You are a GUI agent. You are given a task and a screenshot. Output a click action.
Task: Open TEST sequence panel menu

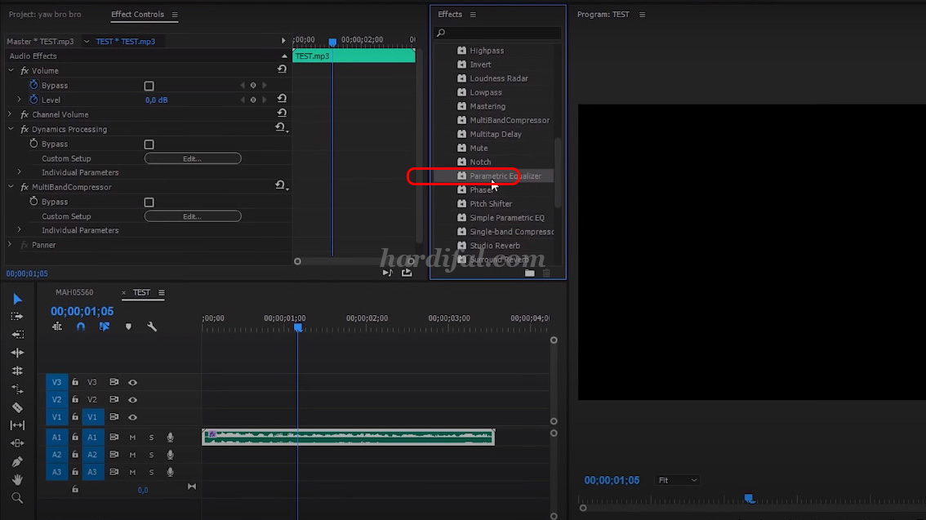point(161,293)
